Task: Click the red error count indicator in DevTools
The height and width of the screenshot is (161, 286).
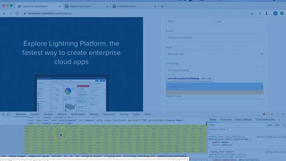Action: tap(265, 114)
